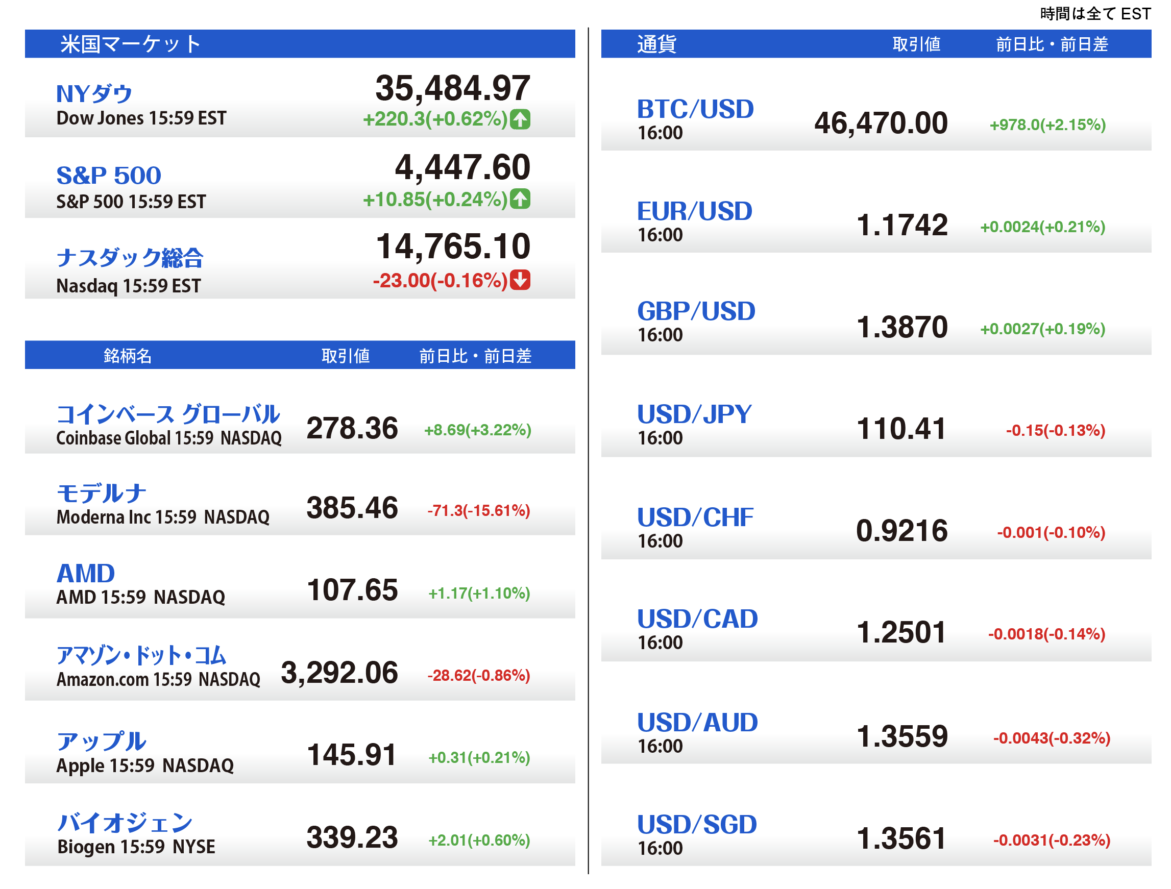This screenshot has width=1171, height=889.
Task: Open the S&P 500 index link
Action: point(109,175)
